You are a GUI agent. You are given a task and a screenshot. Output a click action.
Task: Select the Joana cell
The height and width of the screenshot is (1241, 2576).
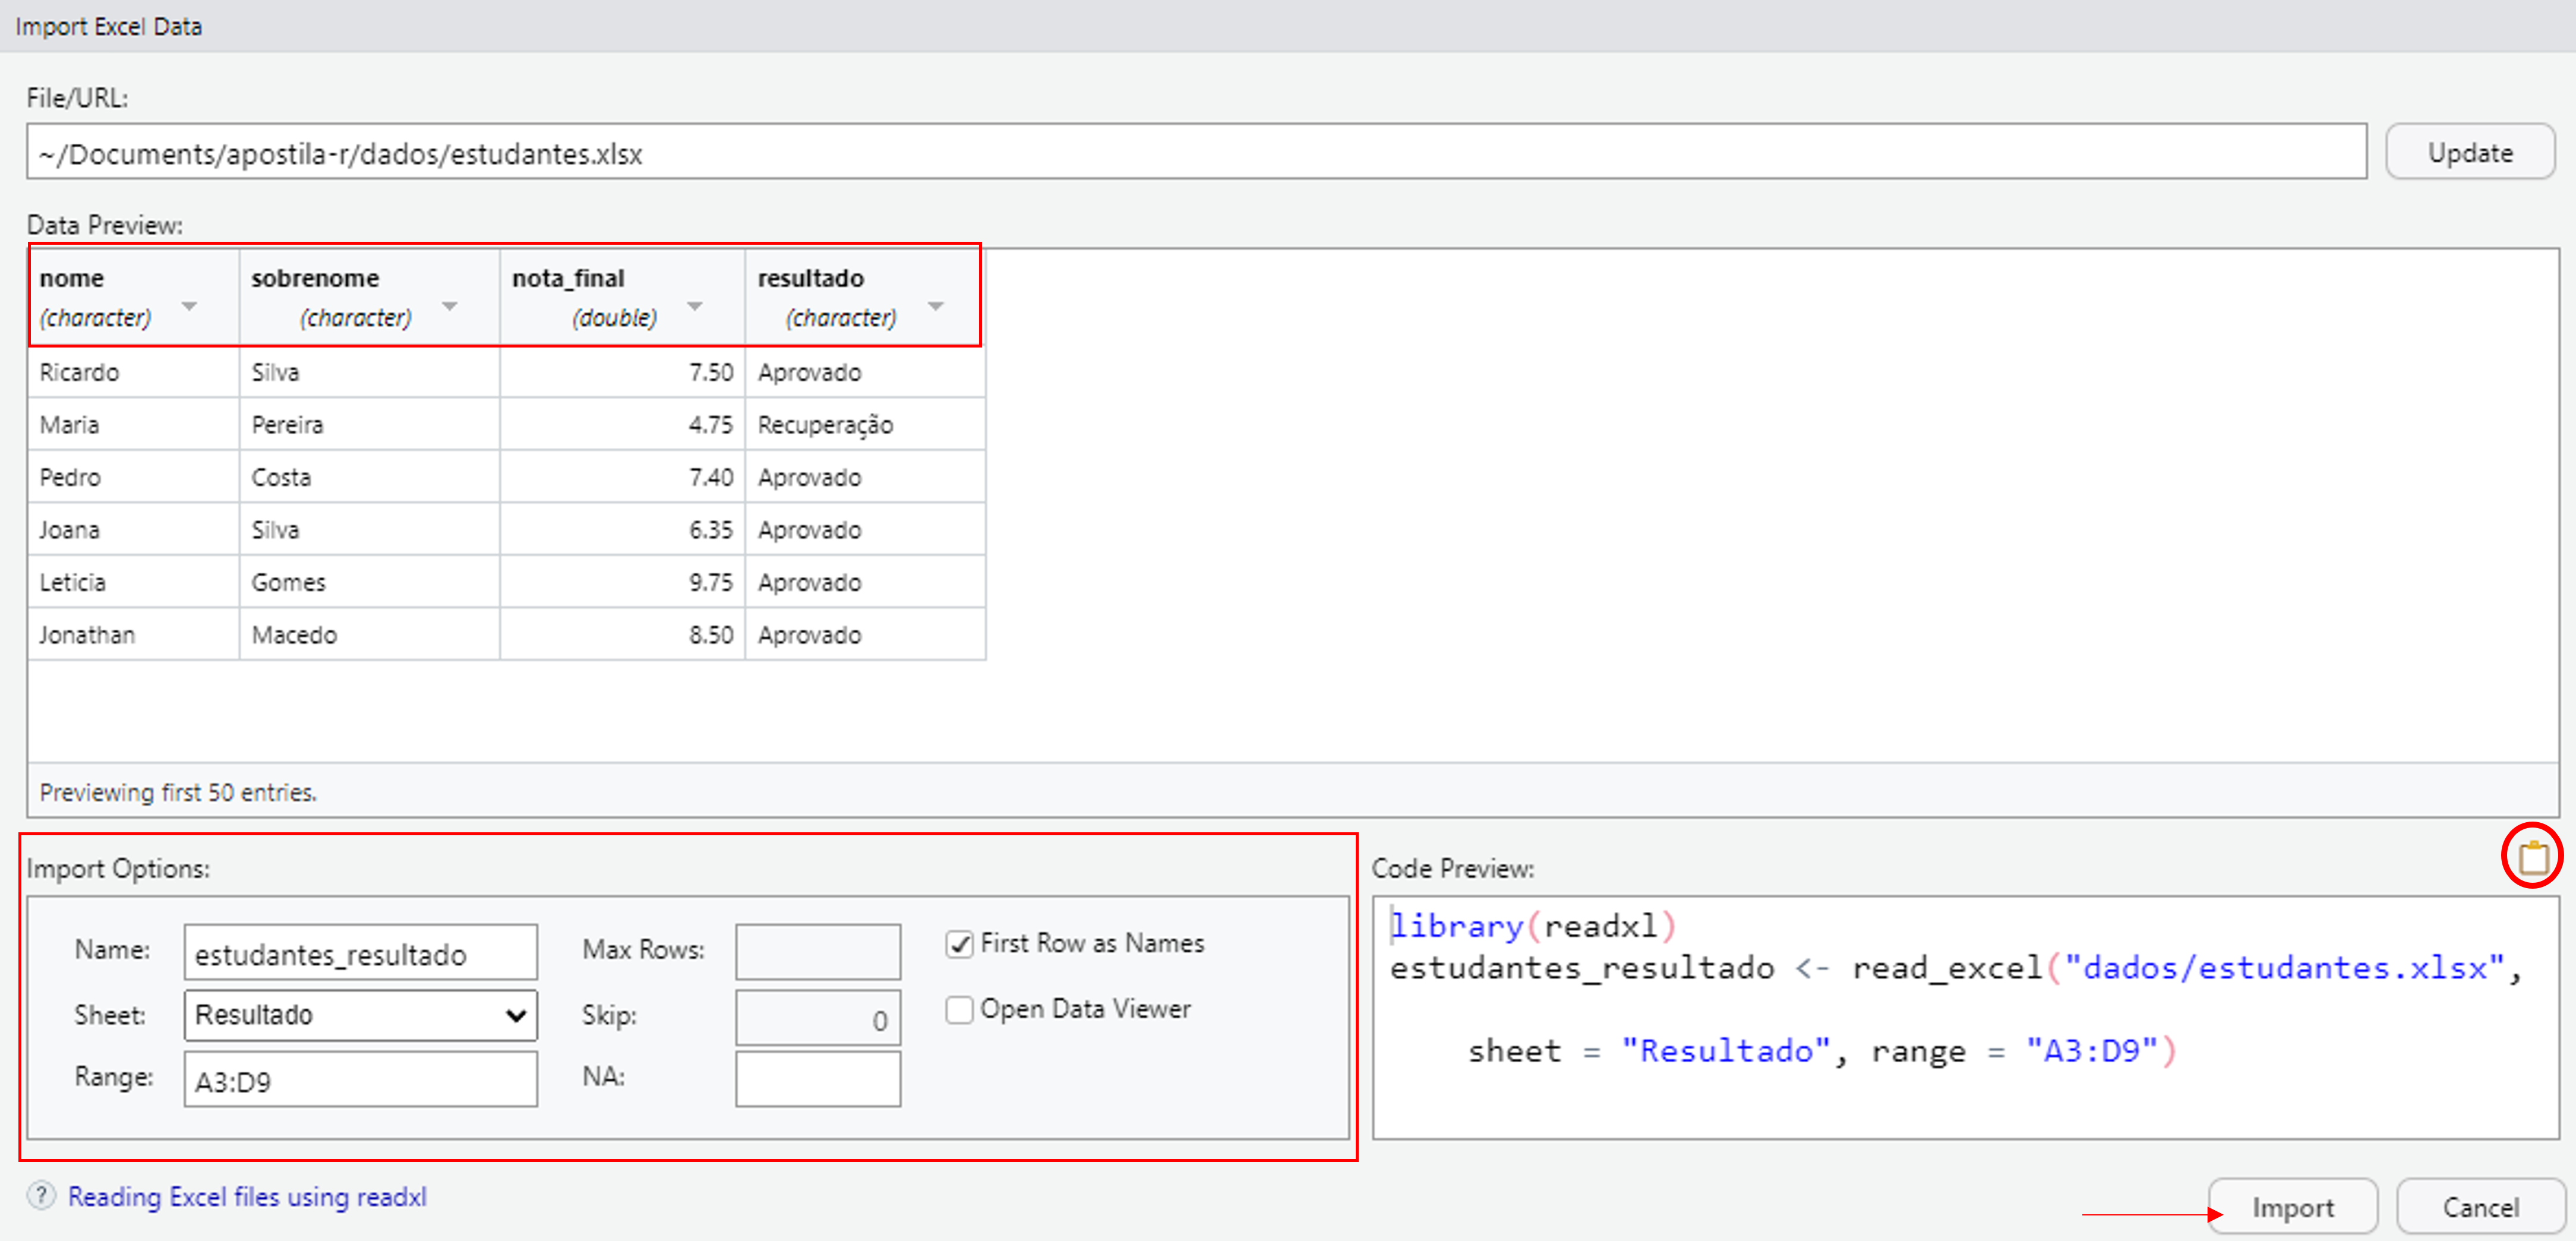(x=134, y=530)
